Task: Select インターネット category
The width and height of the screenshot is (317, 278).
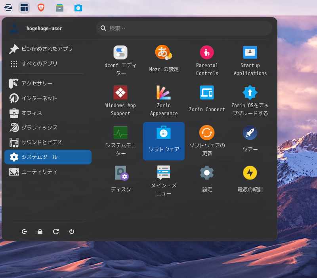Action: [48, 98]
